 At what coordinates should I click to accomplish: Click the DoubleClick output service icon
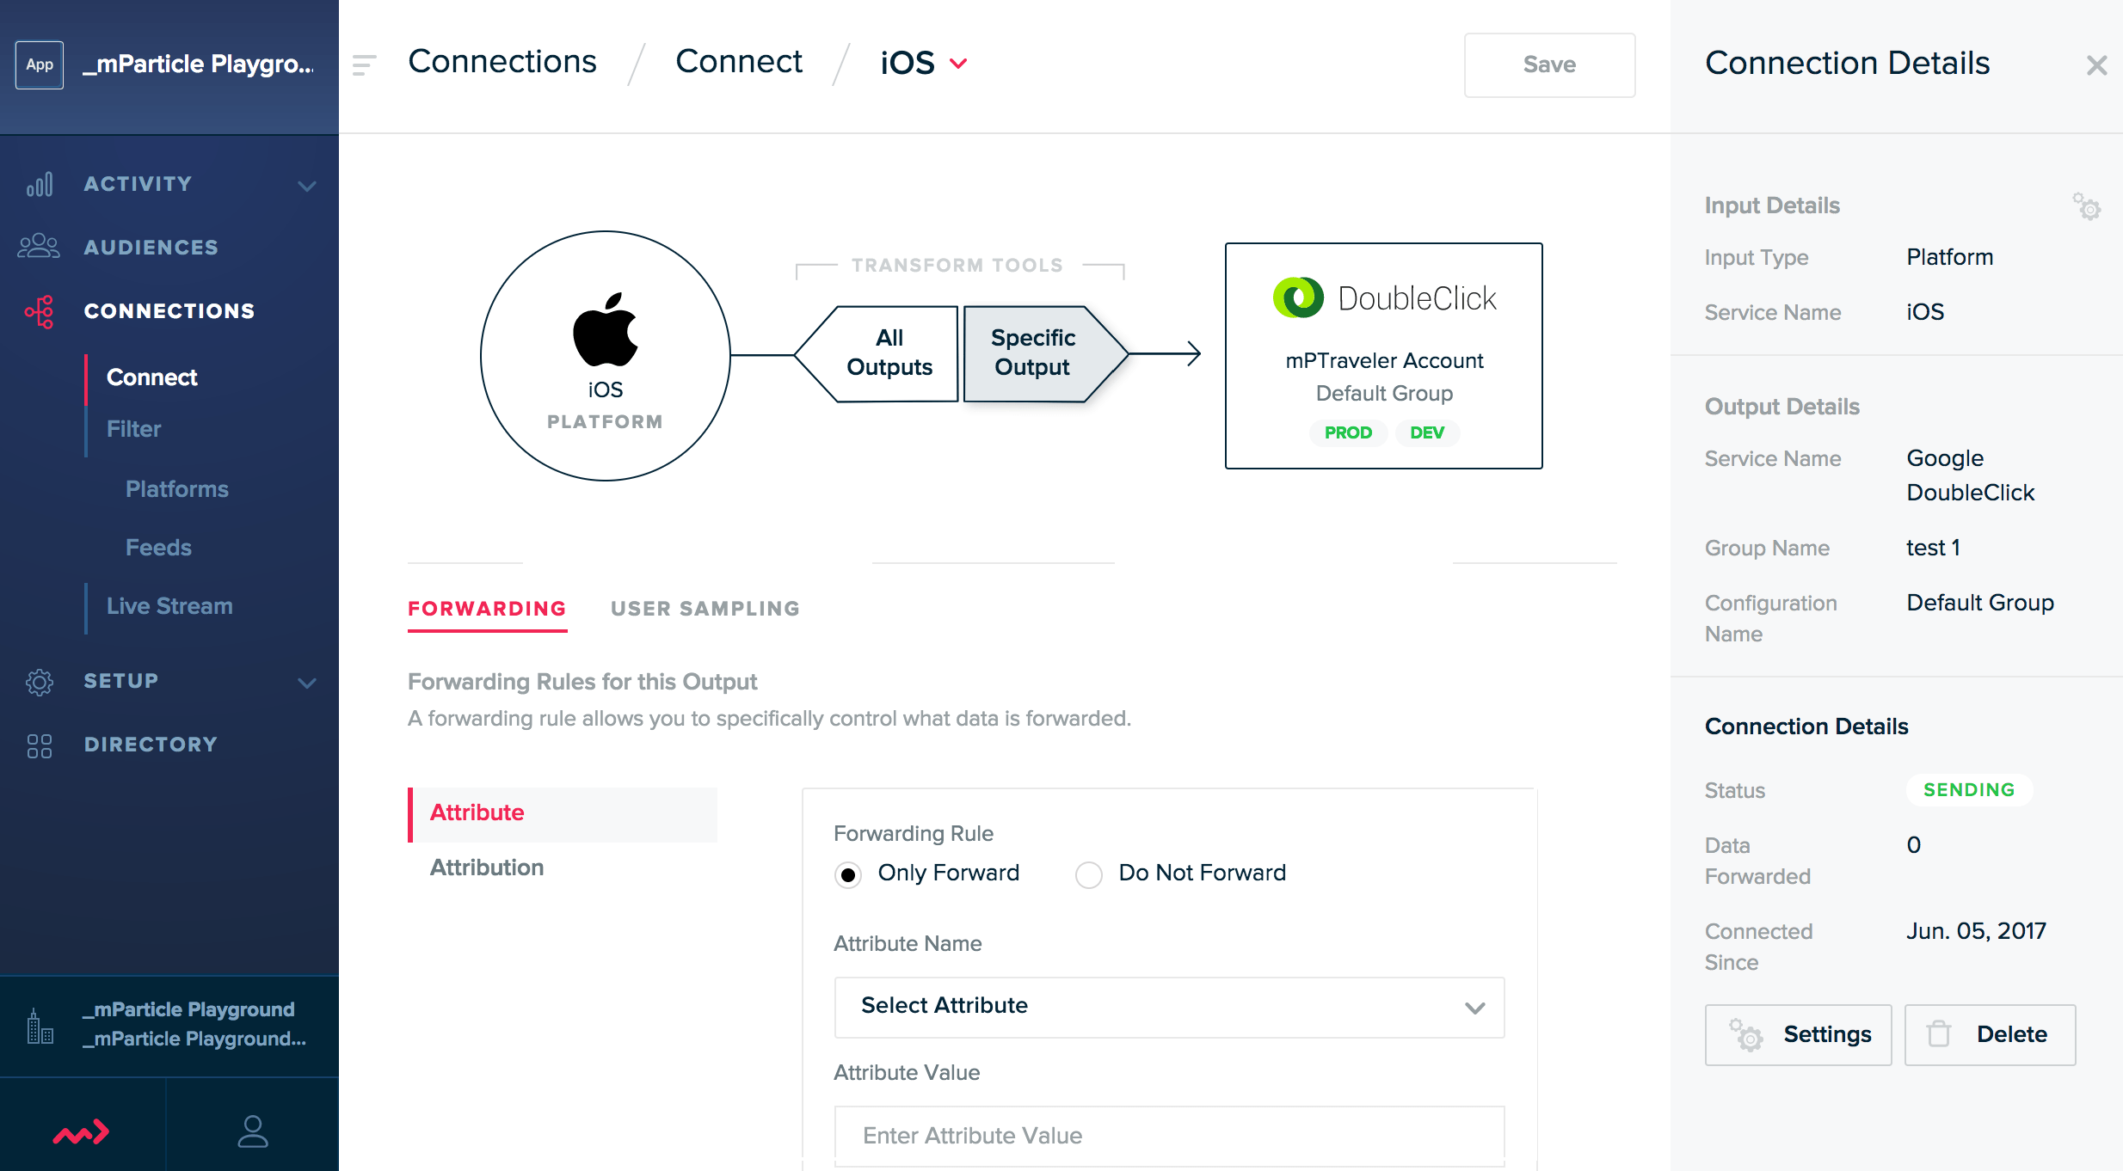pos(1294,297)
